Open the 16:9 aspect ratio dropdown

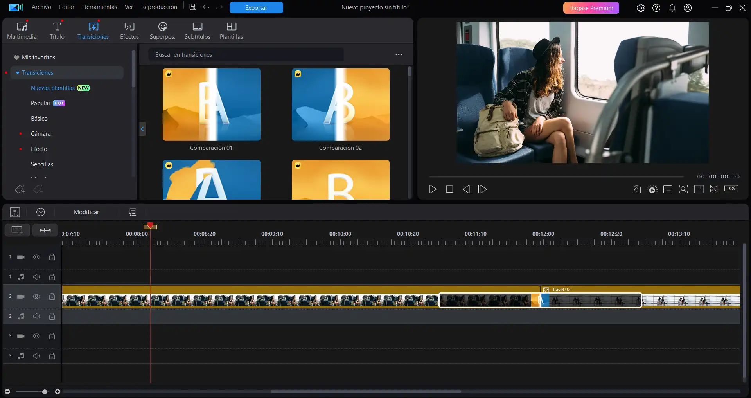coord(731,189)
